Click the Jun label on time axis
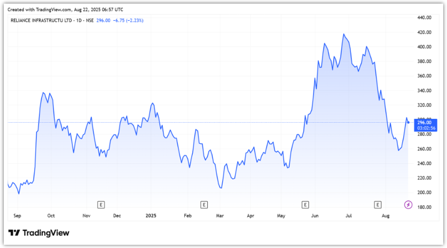 click(315, 216)
